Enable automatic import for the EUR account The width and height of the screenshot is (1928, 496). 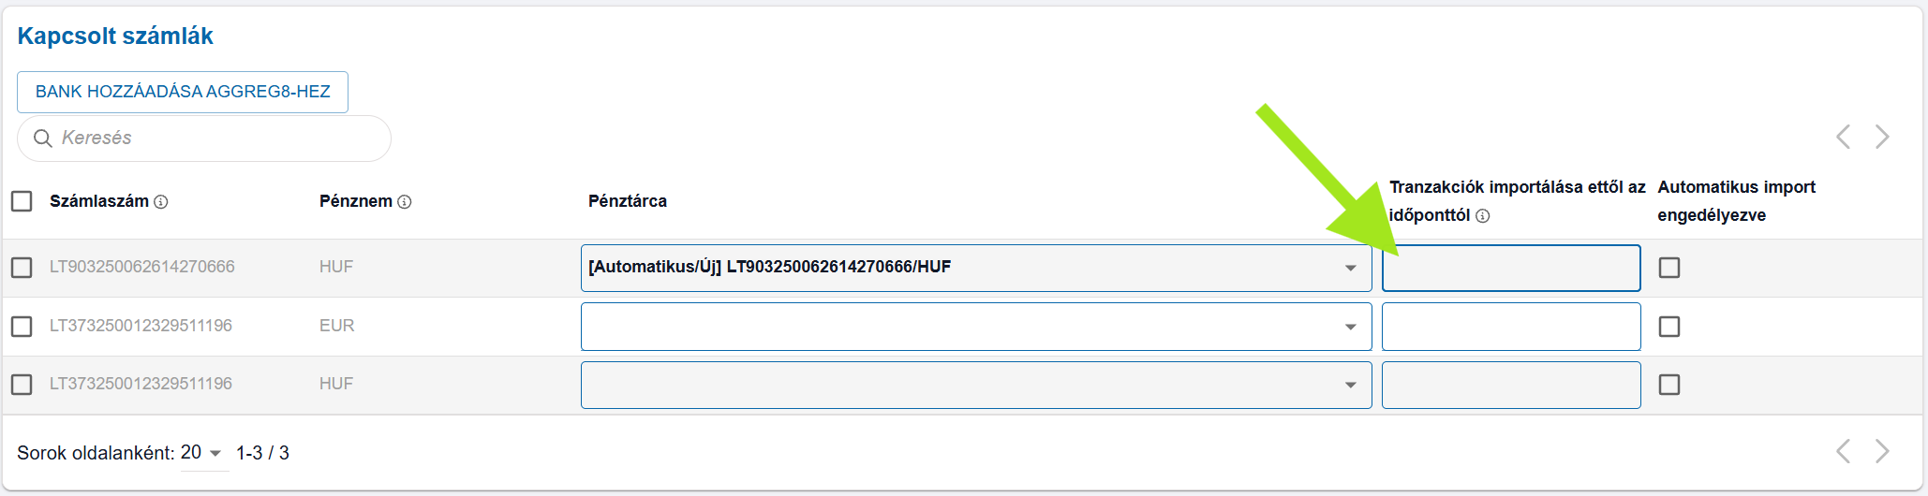(1669, 327)
